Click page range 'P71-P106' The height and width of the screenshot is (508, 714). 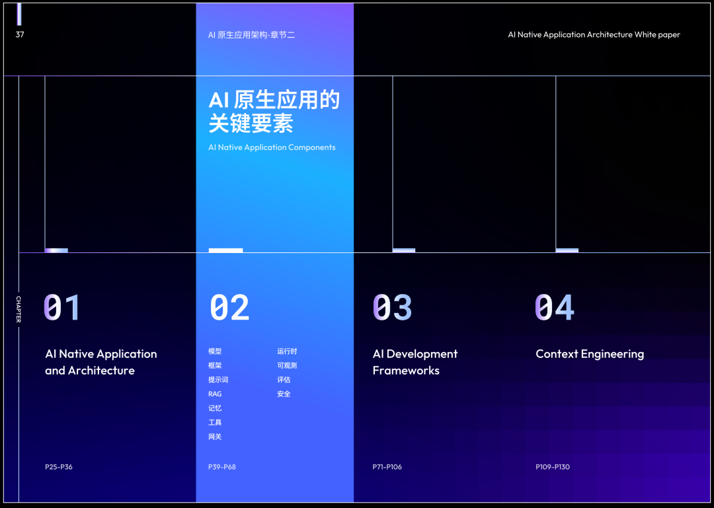coord(387,467)
